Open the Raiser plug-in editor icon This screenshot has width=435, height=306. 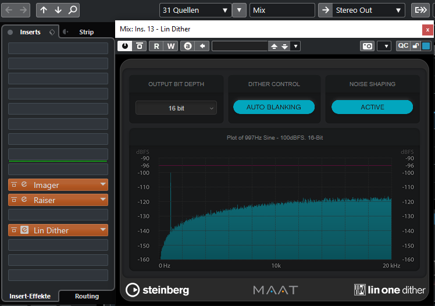[24, 200]
